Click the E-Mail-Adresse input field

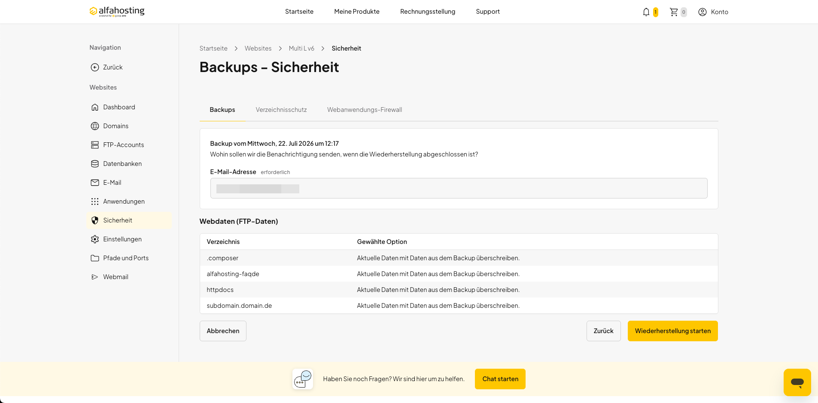coord(459,188)
